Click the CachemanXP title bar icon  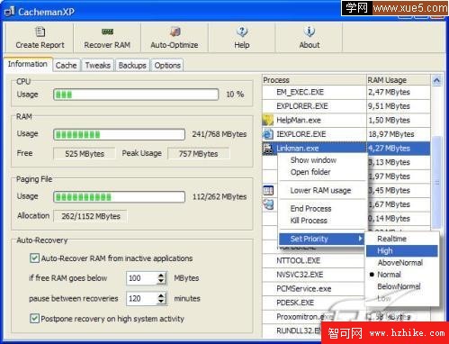pos(9,12)
